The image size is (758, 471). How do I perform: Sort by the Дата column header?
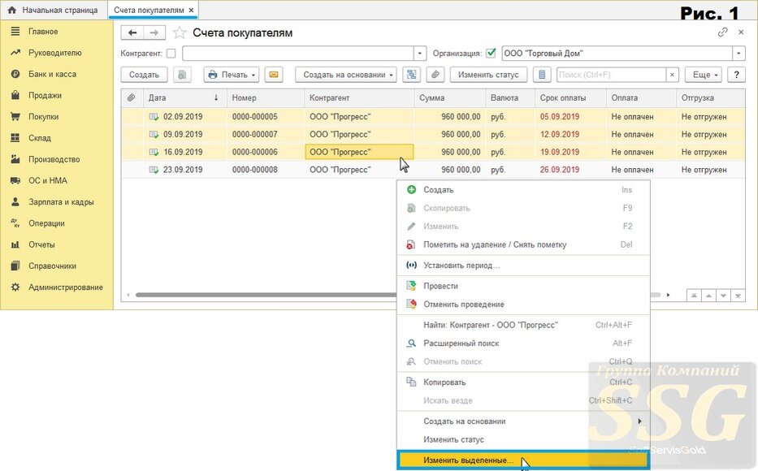[183, 97]
